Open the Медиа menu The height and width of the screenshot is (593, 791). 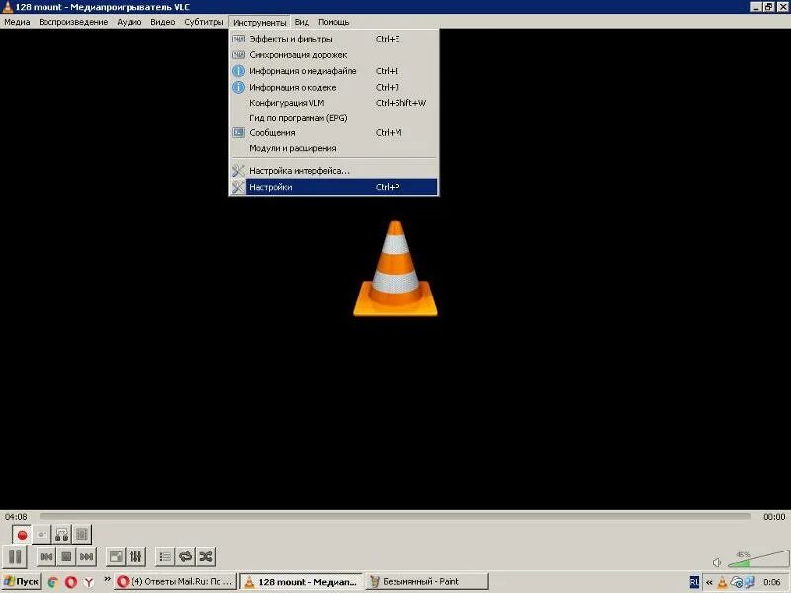17,22
